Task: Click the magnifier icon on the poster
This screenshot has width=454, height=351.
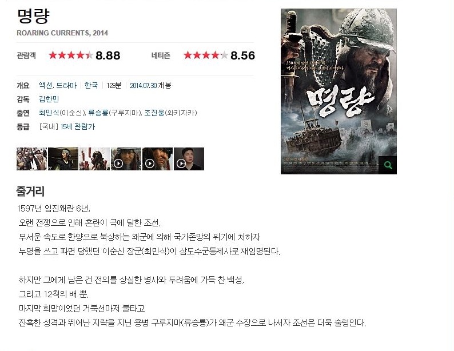Action: (x=388, y=165)
